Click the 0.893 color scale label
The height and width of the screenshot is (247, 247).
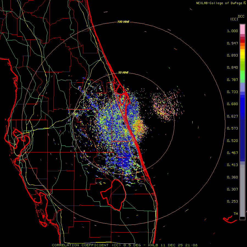point(232,55)
